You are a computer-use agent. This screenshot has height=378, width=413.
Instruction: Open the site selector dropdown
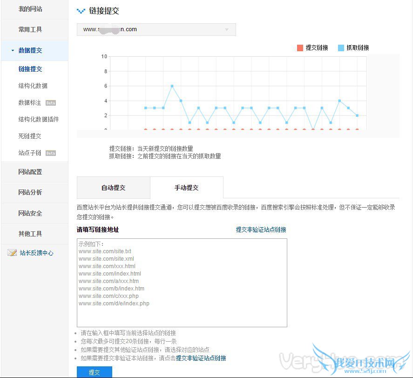[x=156, y=29]
